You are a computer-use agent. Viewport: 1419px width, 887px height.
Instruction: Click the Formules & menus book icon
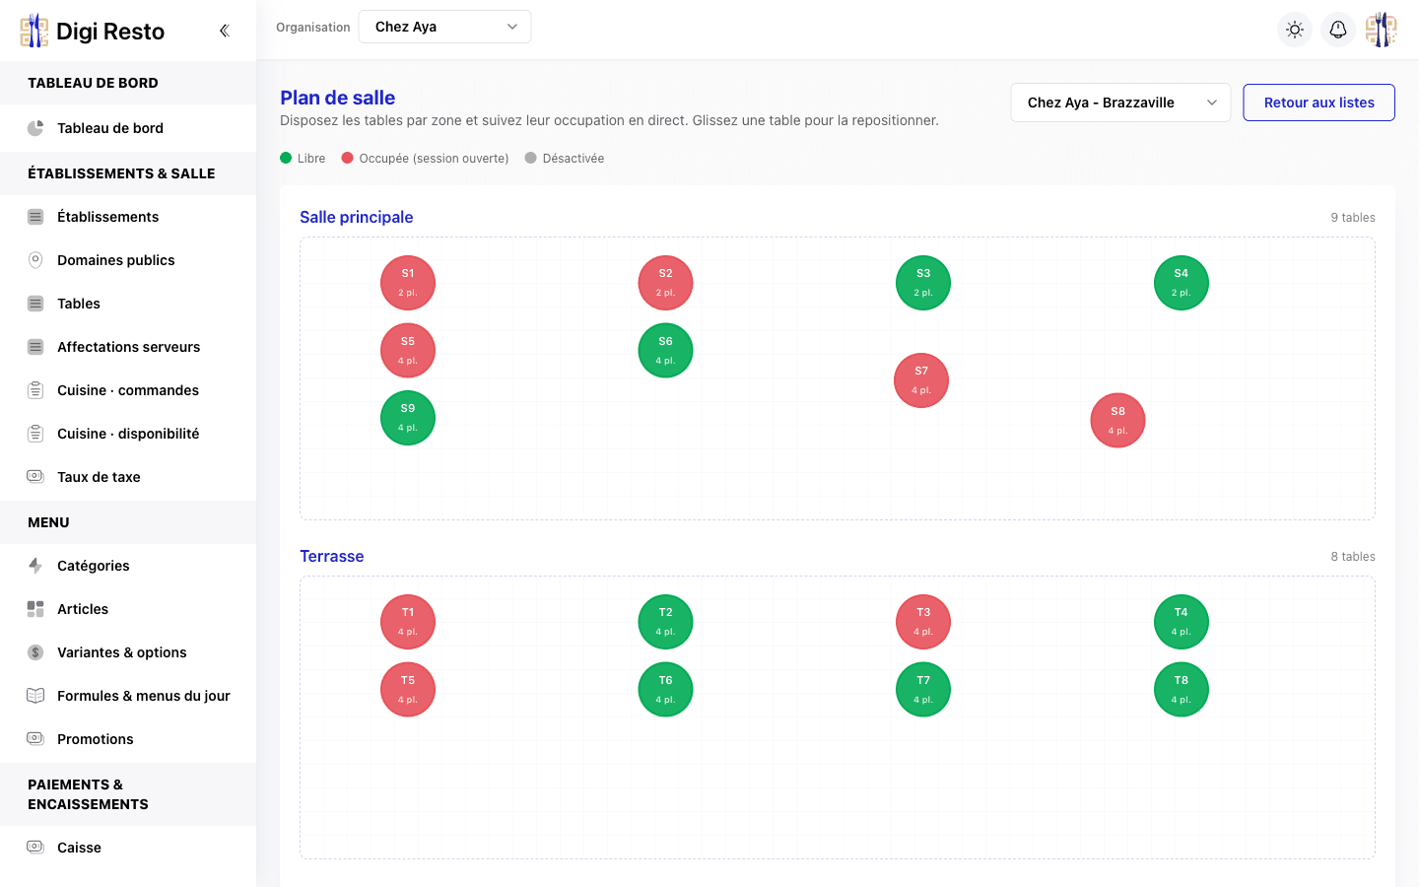pyautogui.click(x=35, y=696)
